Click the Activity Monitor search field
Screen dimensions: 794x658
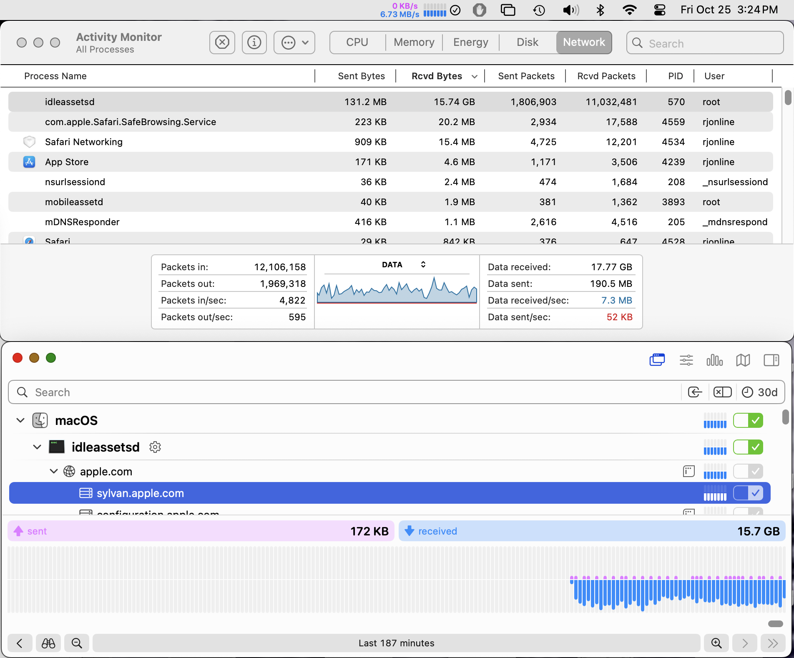click(x=705, y=43)
